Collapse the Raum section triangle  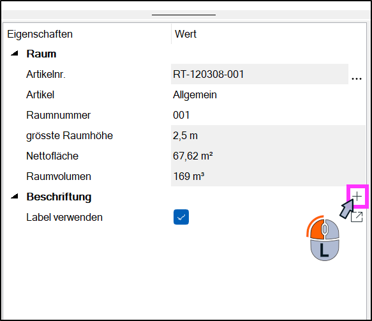pyautogui.click(x=15, y=54)
